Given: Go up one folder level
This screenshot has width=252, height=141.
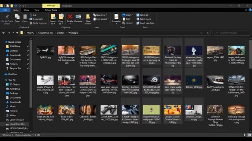Looking at the screenshot, I should (17, 33).
